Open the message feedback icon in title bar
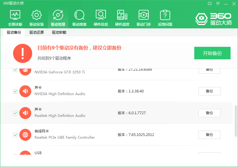The width and height of the screenshot is (238, 167). [210, 4]
